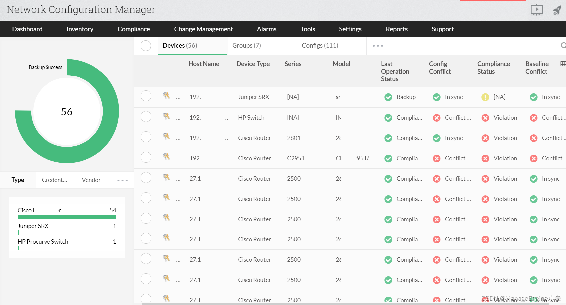Click red config conflict icon in C2951 row
The image size is (566, 305).
coord(437,158)
